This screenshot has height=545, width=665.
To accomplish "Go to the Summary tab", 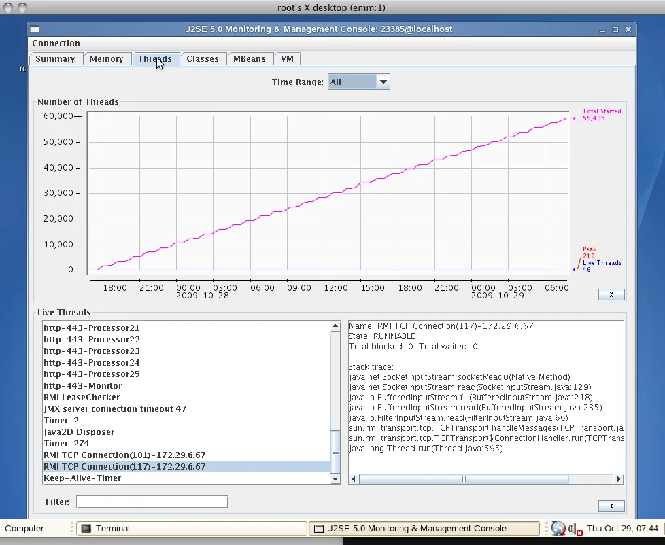I will [x=55, y=59].
